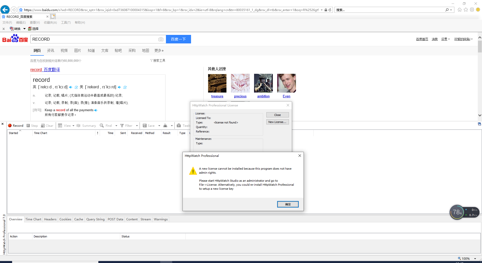
Task: Click the Find magnifier in HttpWatch
Action: [102, 125]
